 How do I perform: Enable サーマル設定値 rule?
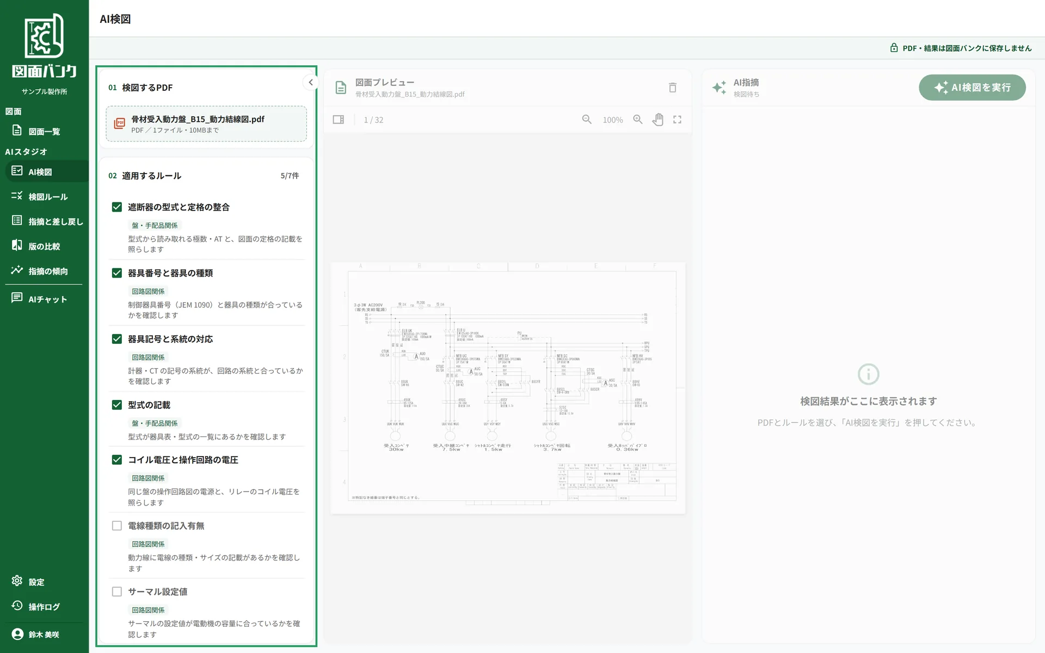tap(117, 592)
